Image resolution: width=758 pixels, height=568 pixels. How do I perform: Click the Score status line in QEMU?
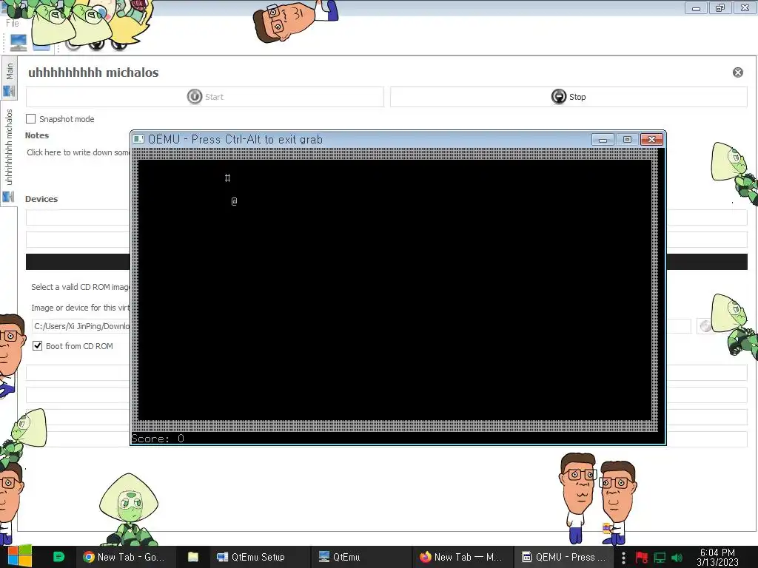(158, 438)
